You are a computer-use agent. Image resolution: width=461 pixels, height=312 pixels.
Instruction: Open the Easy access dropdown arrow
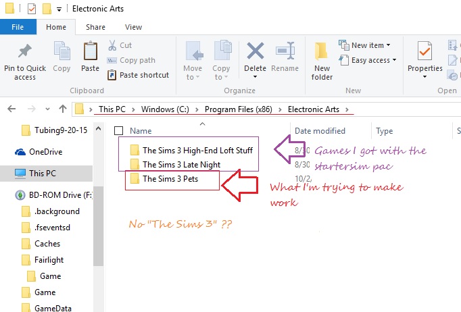pyautogui.click(x=394, y=60)
